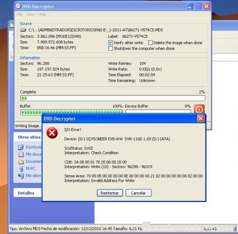The width and height of the screenshot is (238, 234).
Task: Click the Detalles panel header
Action: point(28,193)
